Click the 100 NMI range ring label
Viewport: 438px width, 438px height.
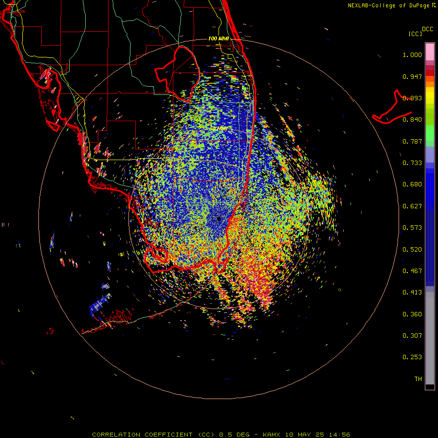point(219,38)
